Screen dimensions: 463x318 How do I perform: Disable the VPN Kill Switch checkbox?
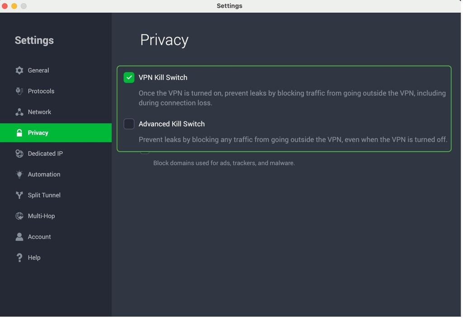pos(129,78)
